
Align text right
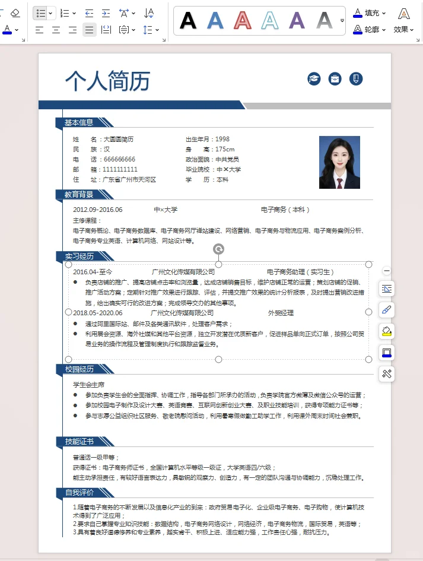72,30
